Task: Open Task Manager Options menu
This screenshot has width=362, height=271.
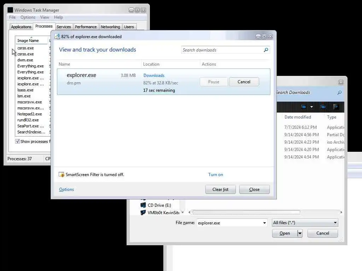Action: 28,17
